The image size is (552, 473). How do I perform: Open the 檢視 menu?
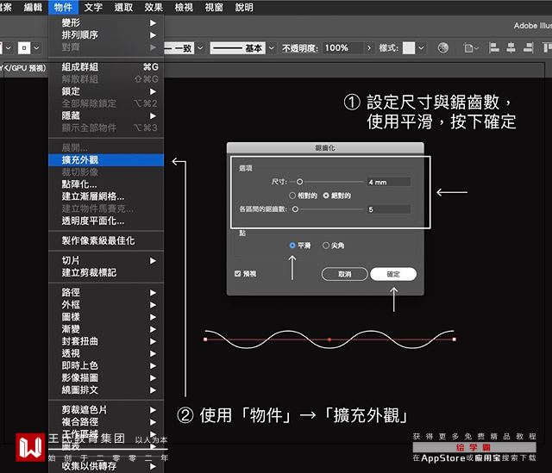(184, 7)
